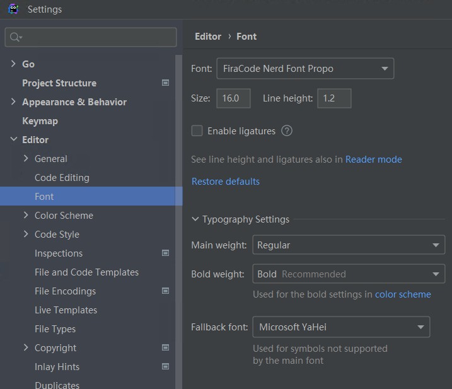452x389 pixels.
Task: Expand the Code Style subnode arrow
Action: click(x=26, y=234)
